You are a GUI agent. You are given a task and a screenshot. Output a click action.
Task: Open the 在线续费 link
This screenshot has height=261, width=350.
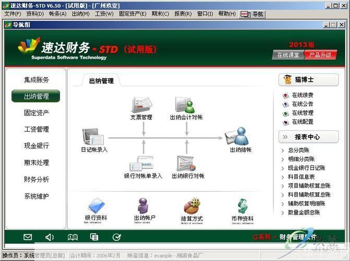click(302, 96)
